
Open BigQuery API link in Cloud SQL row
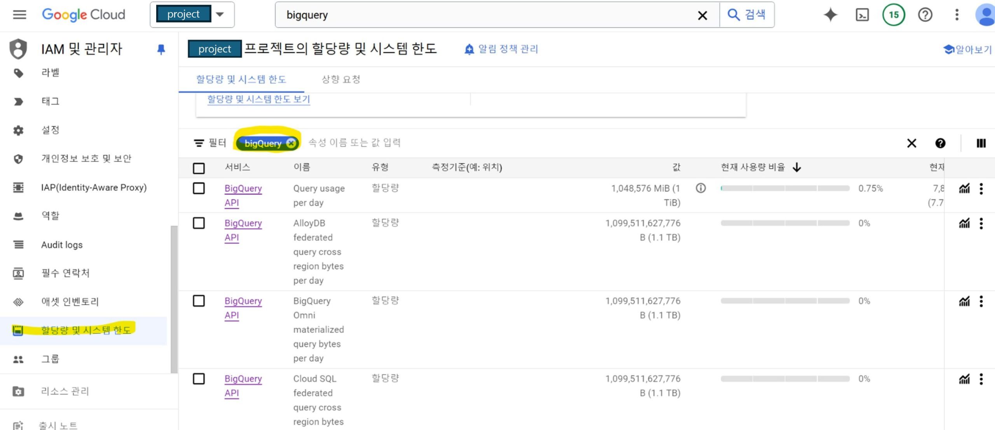coord(243,386)
